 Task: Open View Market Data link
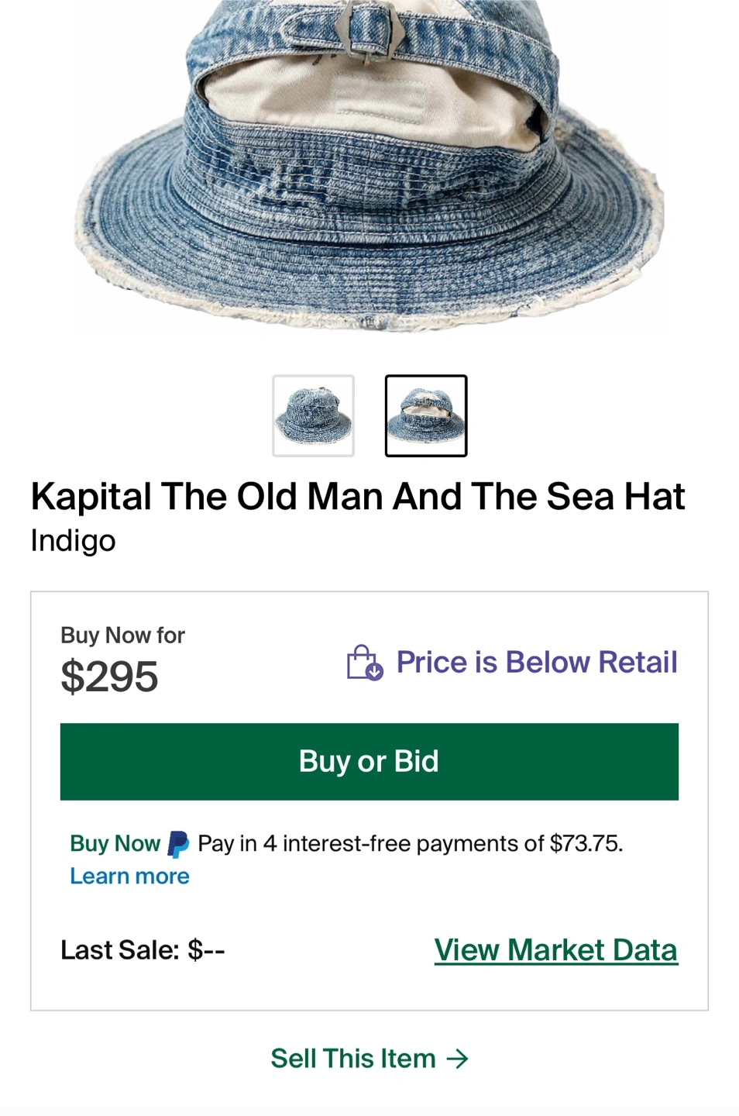[x=555, y=950]
